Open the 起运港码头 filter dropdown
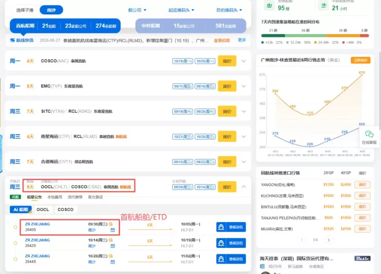The height and width of the screenshot is (274, 381). coord(181,10)
